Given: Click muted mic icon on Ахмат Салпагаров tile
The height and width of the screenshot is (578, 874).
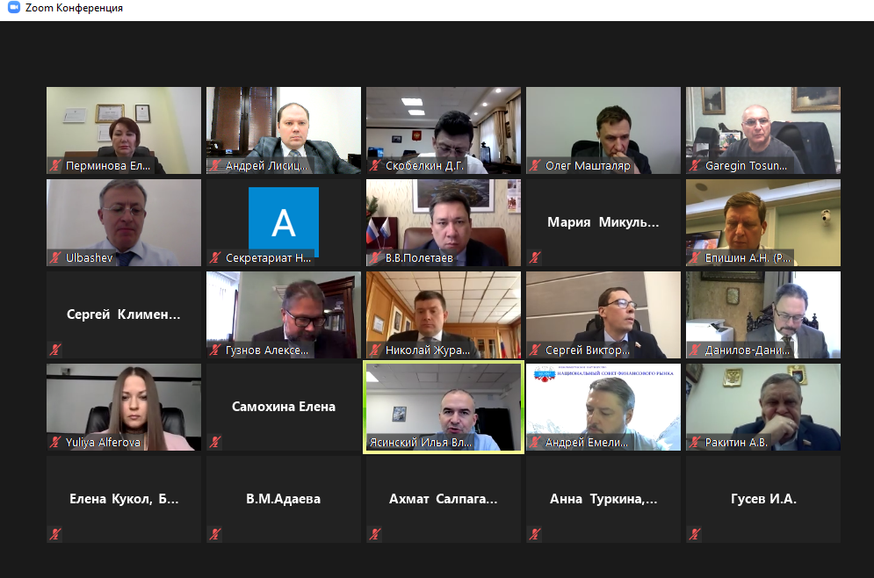Looking at the screenshot, I should (x=375, y=534).
